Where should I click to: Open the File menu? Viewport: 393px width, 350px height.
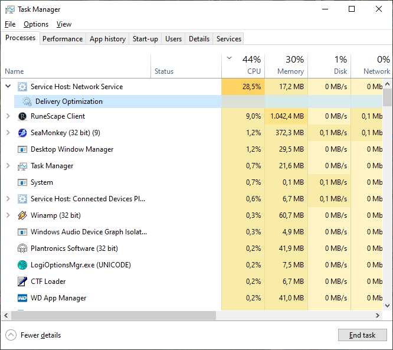click(10, 24)
